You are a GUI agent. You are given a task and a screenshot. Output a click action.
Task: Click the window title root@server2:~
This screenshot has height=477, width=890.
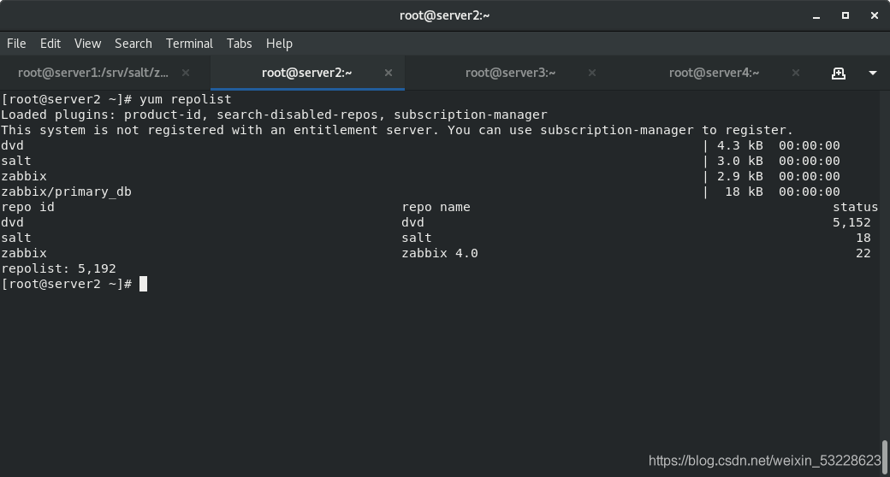click(444, 15)
